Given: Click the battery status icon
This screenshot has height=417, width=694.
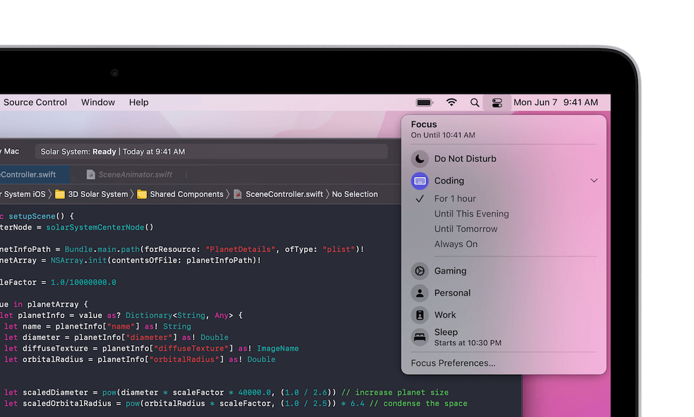Looking at the screenshot, I should (x=425, y=103).
